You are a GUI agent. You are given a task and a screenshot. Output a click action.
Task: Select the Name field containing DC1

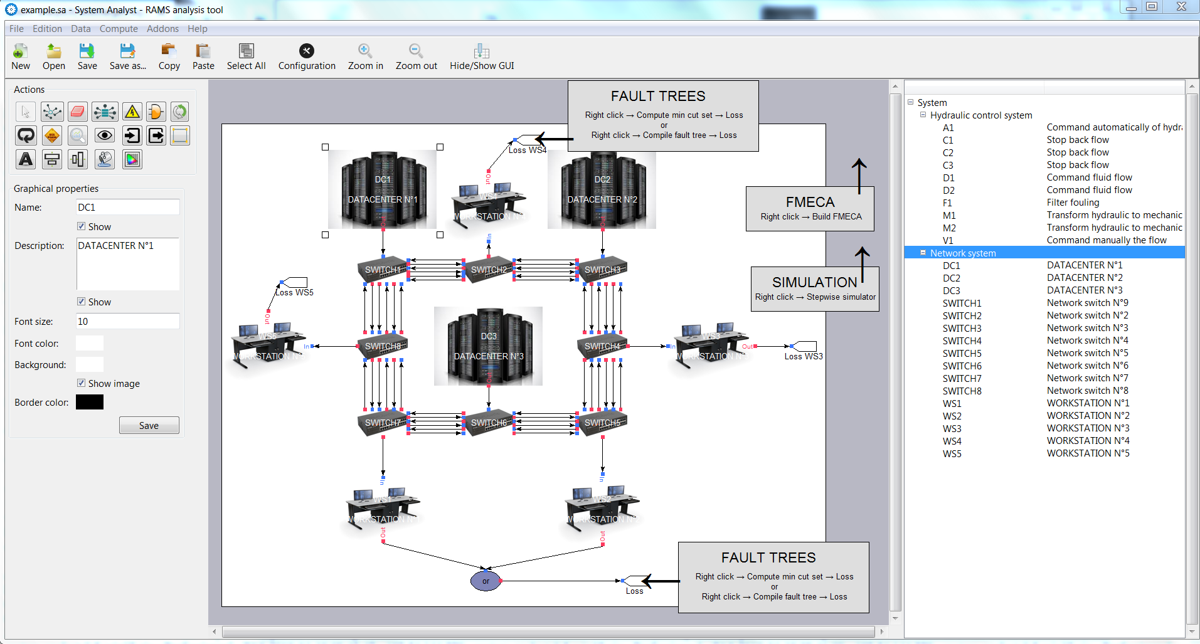pos(127,207)
